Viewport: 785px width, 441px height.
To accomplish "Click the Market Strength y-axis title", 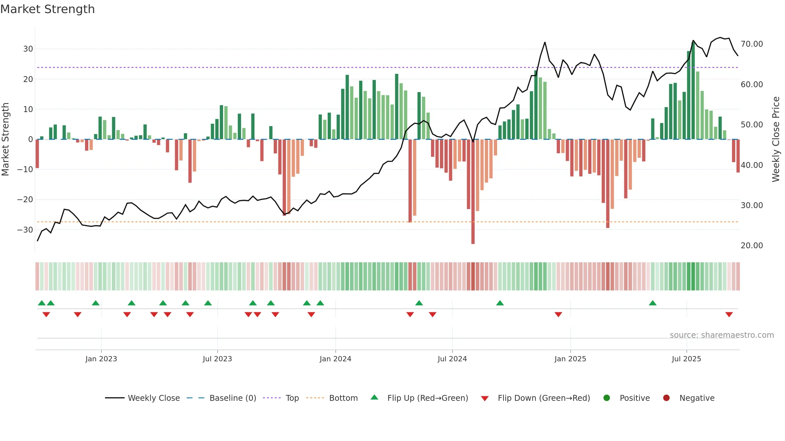I will coord(5,139).
